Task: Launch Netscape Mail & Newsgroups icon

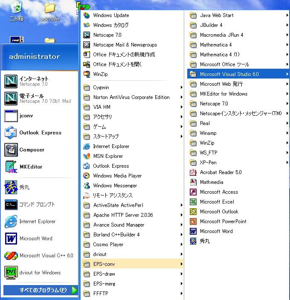Action: tap(87, 45)
